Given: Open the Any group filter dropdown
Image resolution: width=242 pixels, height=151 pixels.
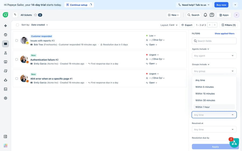Looking at the screenshot, I should coord(214,71).
